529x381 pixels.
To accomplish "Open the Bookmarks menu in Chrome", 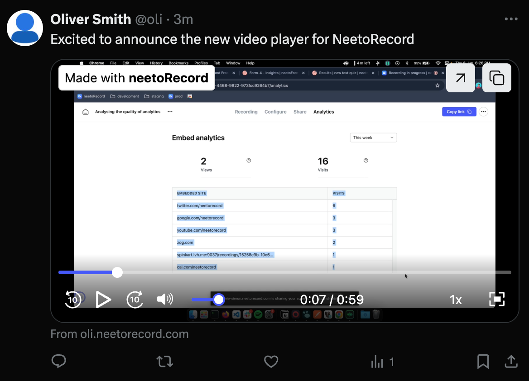I will click(178, 63).
